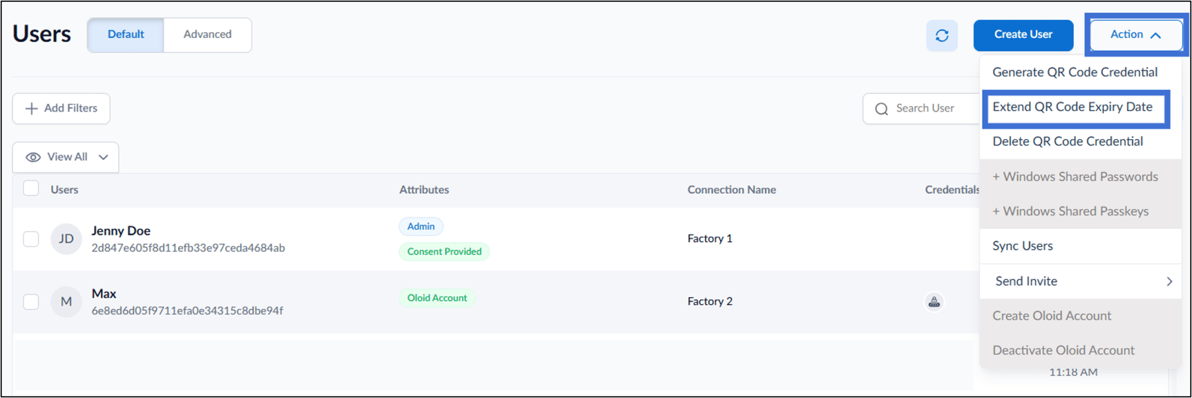Click the Oloid Account tag
1192x398 pixels.
437,298
